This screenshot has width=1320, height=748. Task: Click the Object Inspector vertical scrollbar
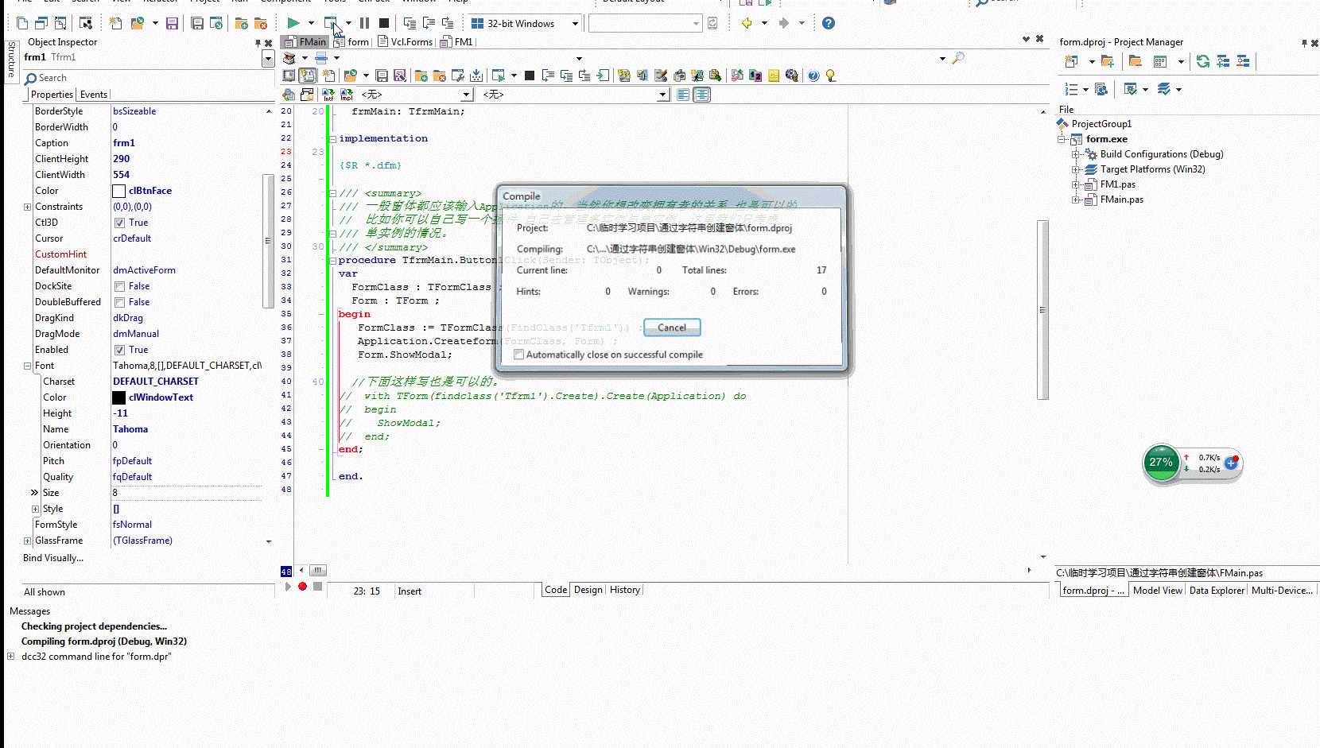point(268,241)
